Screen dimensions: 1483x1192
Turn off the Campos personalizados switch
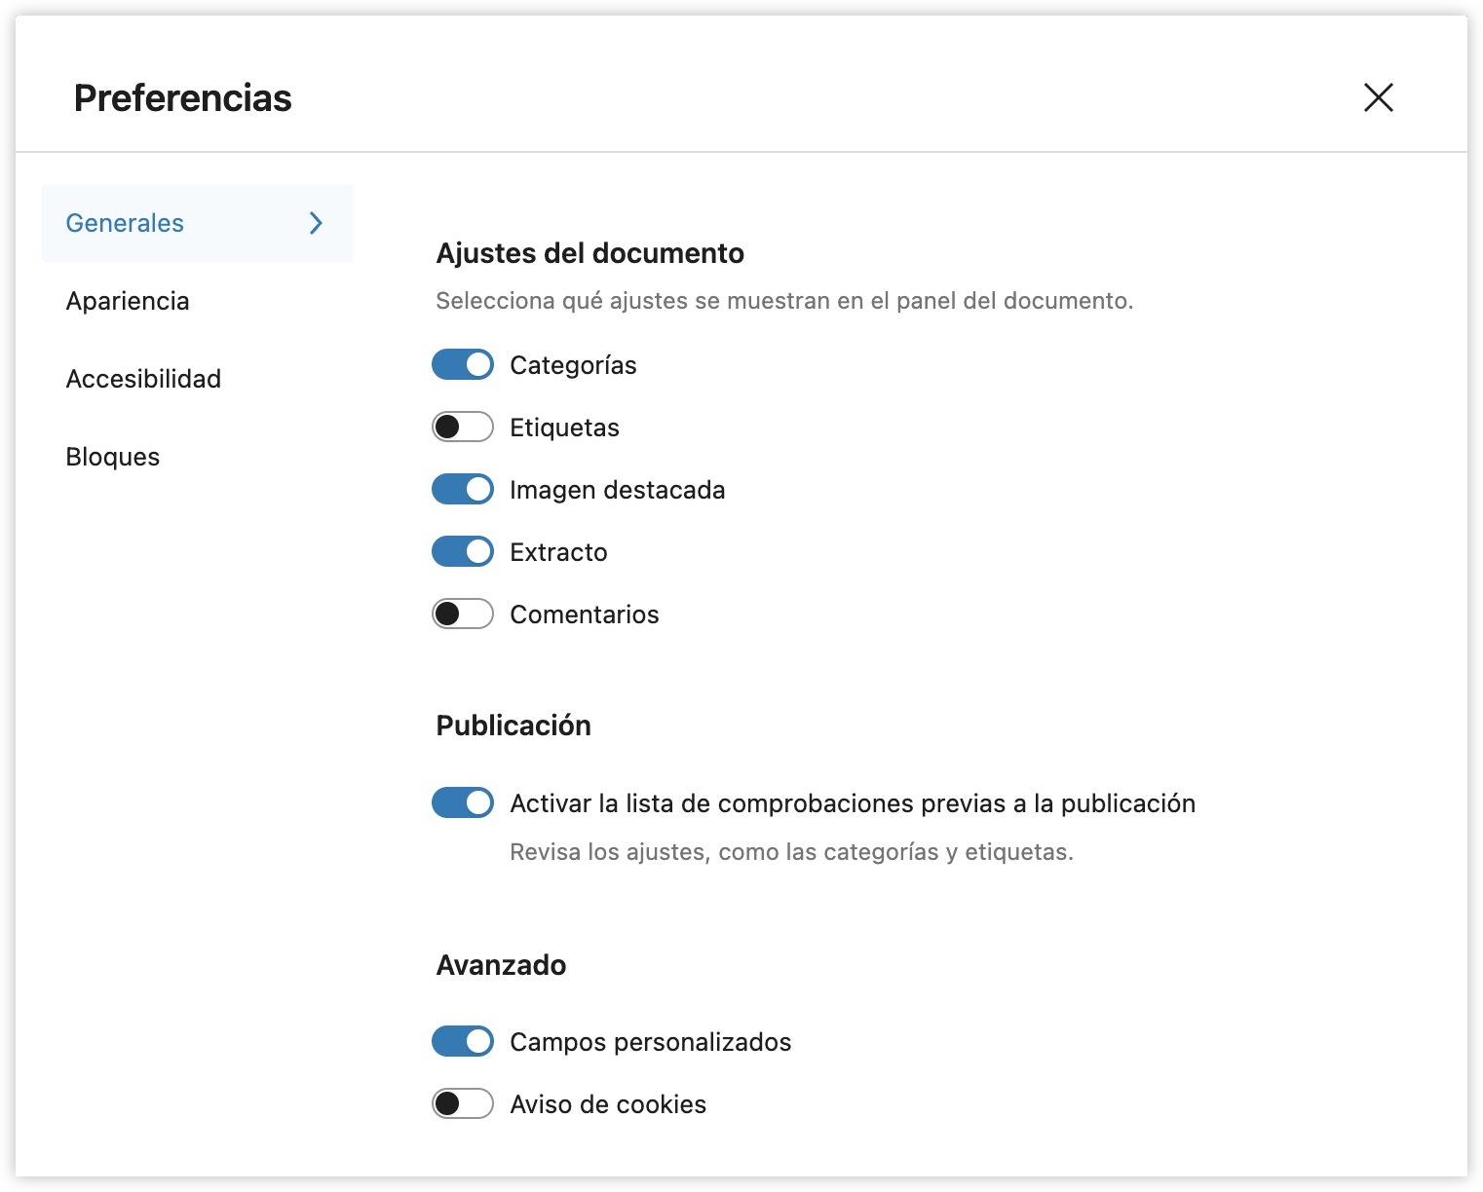[x=463, y=1042]
